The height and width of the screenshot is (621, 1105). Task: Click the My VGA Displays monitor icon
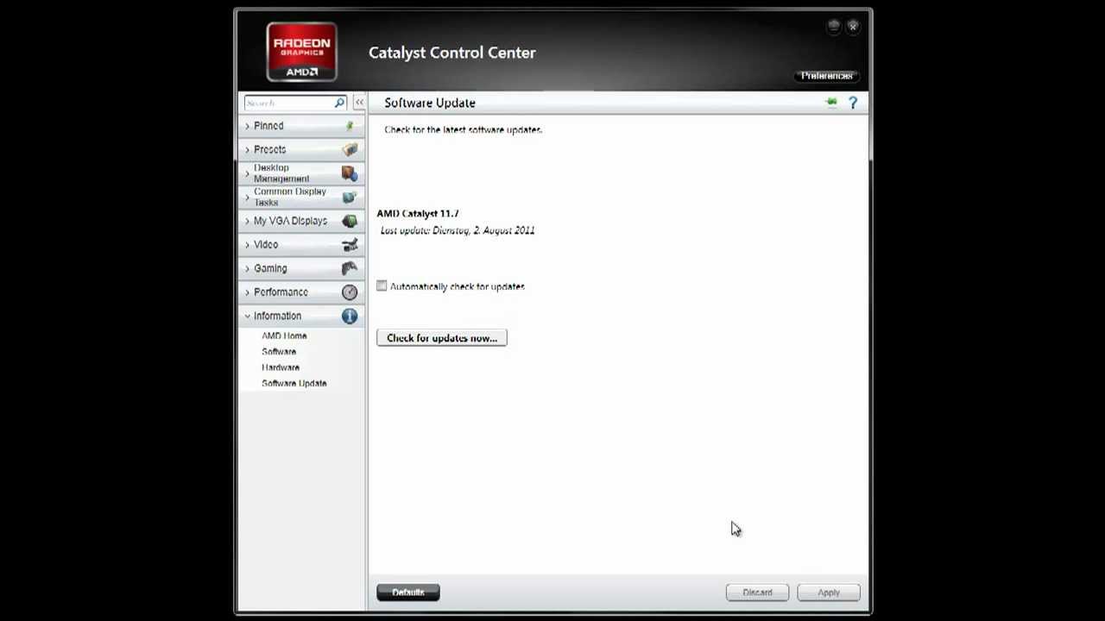coord(350,221)
